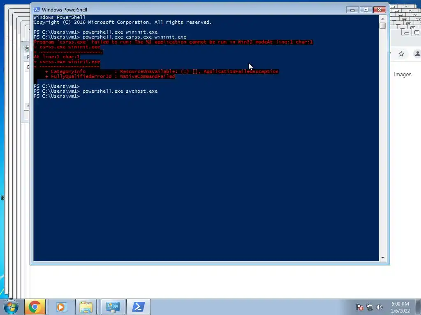Open the volume speaker tray icon
421x315 pixels.
379,307
